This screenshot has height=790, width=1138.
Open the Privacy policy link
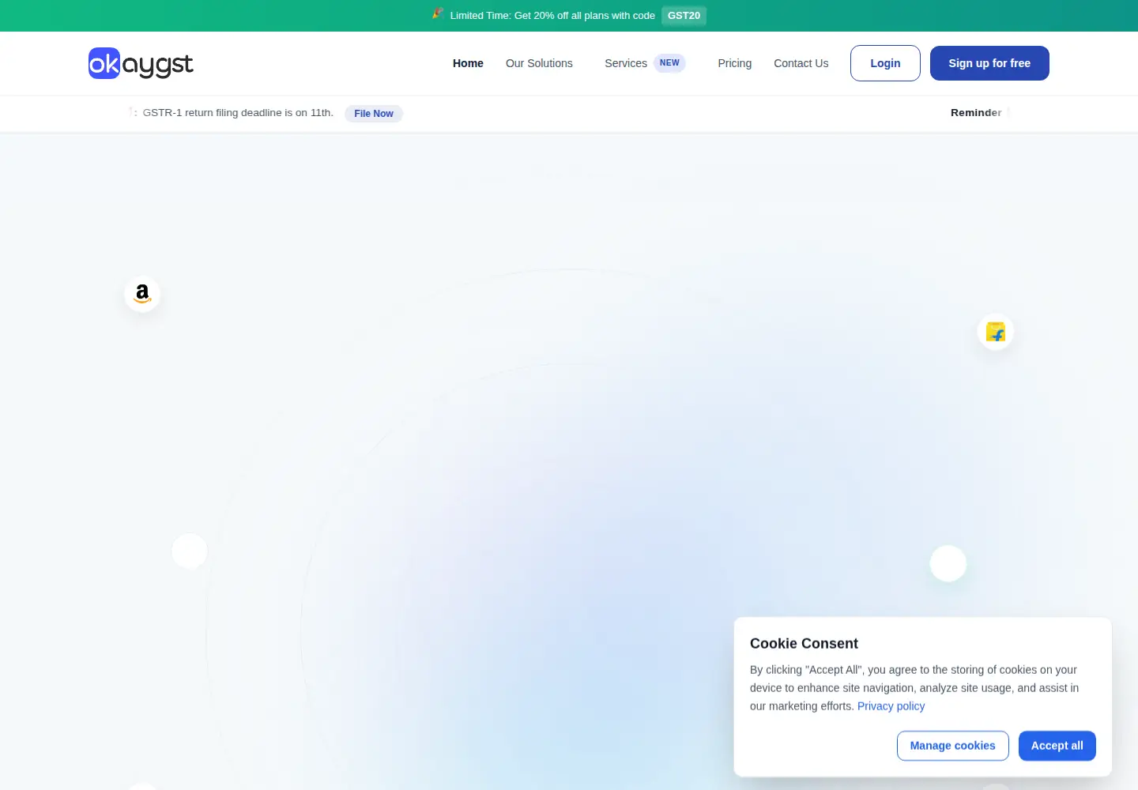click(891, 706)
